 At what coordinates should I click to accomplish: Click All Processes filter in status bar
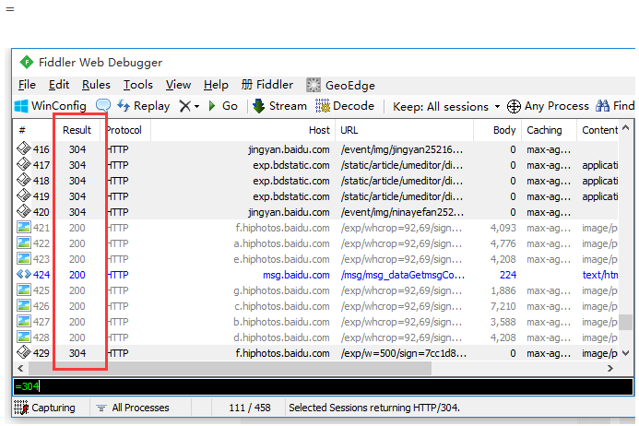point(133,408)
